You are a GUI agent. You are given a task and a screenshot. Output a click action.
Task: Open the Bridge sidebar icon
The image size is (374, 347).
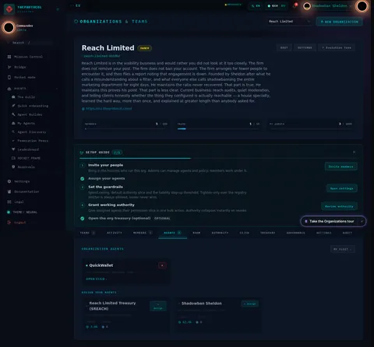coord(9,67)
